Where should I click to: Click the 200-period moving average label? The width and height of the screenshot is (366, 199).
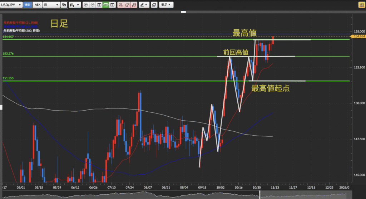coord(21,31)
